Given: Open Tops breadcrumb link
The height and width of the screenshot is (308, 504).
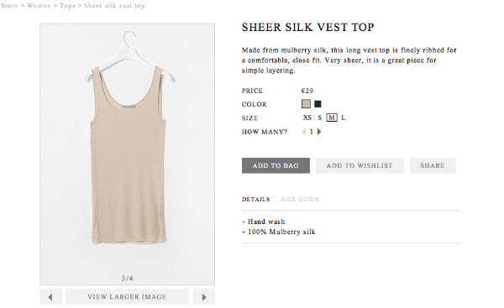Looking at the screenshot, I should [67, 6].
